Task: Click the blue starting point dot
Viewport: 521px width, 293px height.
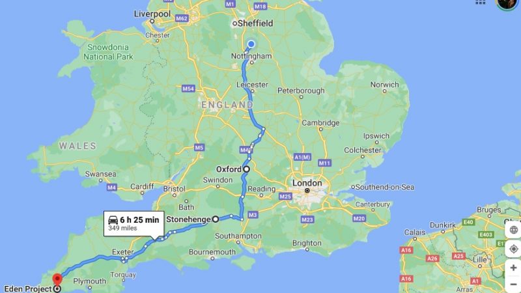Action: pos(251,44)
